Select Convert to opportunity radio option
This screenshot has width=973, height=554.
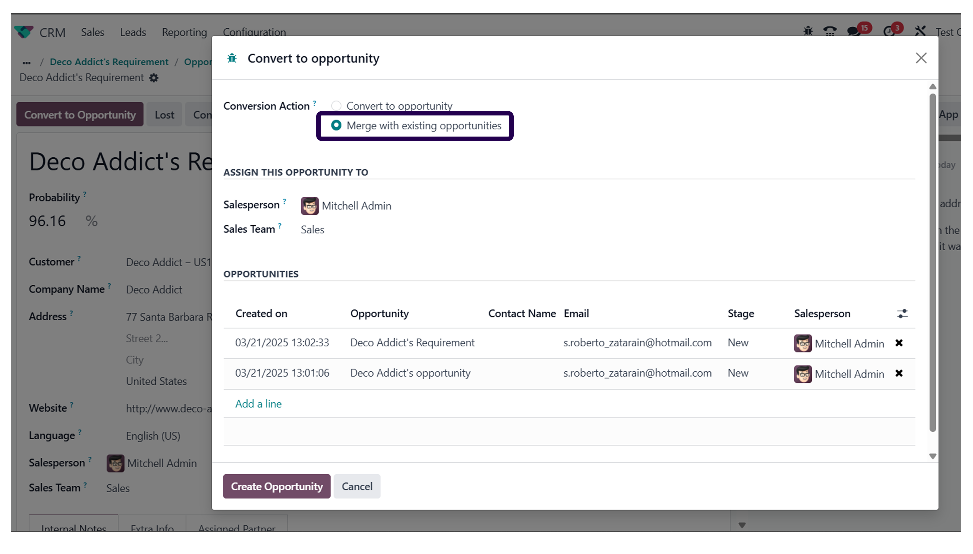[x=336, y=106]
